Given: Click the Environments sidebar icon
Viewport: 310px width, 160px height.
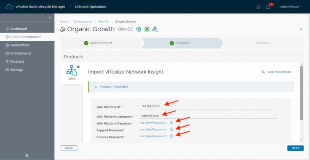Looking at the screenshot, I should tap(7, 53).
